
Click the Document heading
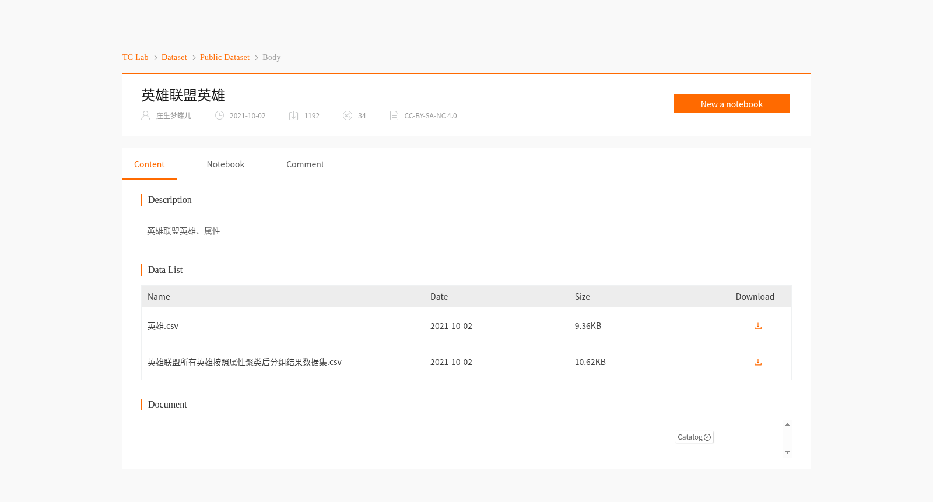coord(167,405)
